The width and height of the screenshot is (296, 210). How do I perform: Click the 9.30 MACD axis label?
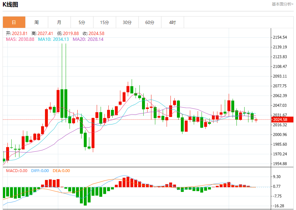277,177
